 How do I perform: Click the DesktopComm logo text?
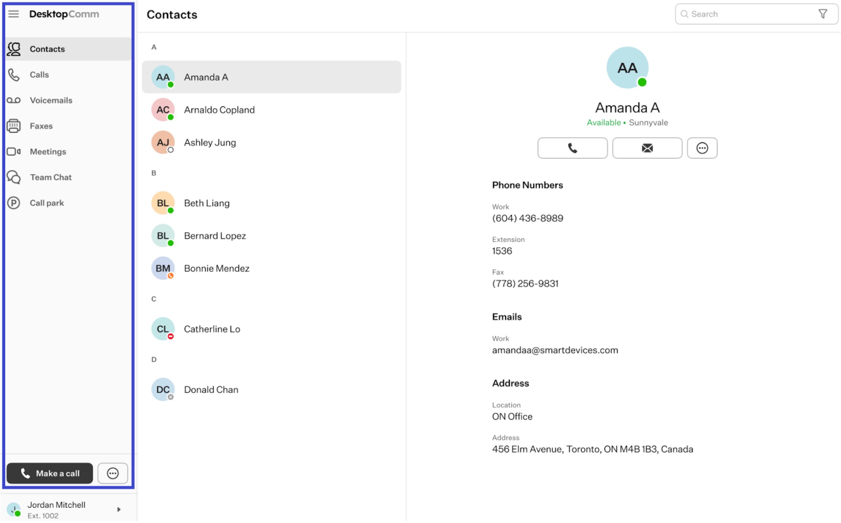(64, 14)
